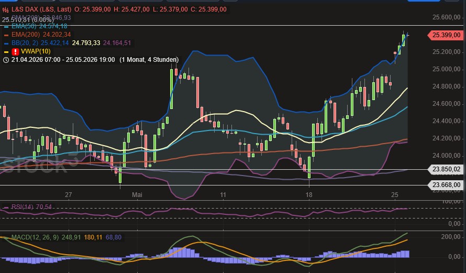Click the 24.600,00 price axis label

pyautogui.click(x=447, y=104)
